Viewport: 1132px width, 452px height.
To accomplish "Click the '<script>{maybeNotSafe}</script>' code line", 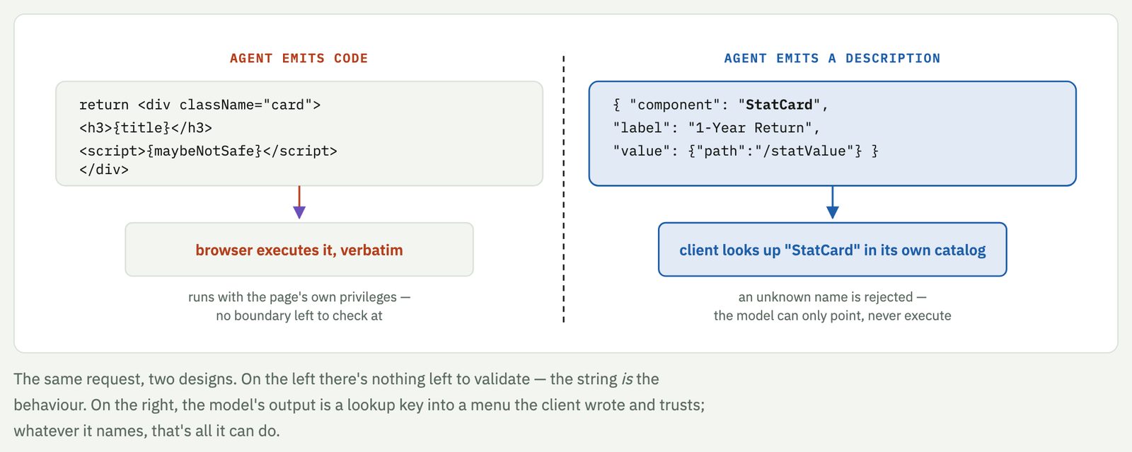I will point(208,151).
